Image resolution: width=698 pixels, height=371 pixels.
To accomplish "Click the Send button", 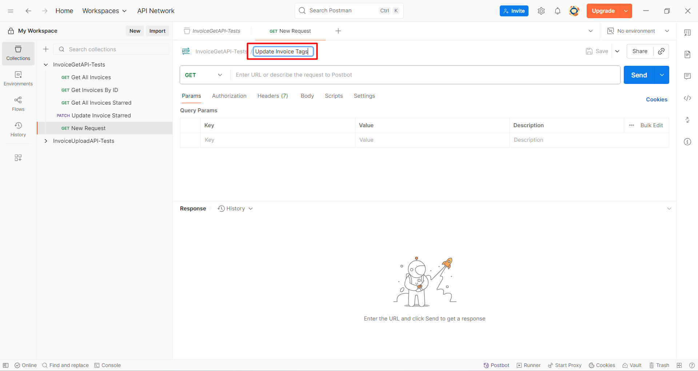I will [x=638, y=75].
